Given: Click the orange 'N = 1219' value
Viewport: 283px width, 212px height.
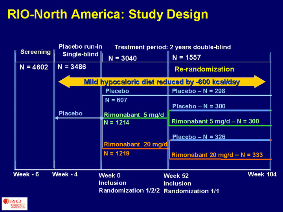Looking at the screenshot, I should tap(117, 154).
